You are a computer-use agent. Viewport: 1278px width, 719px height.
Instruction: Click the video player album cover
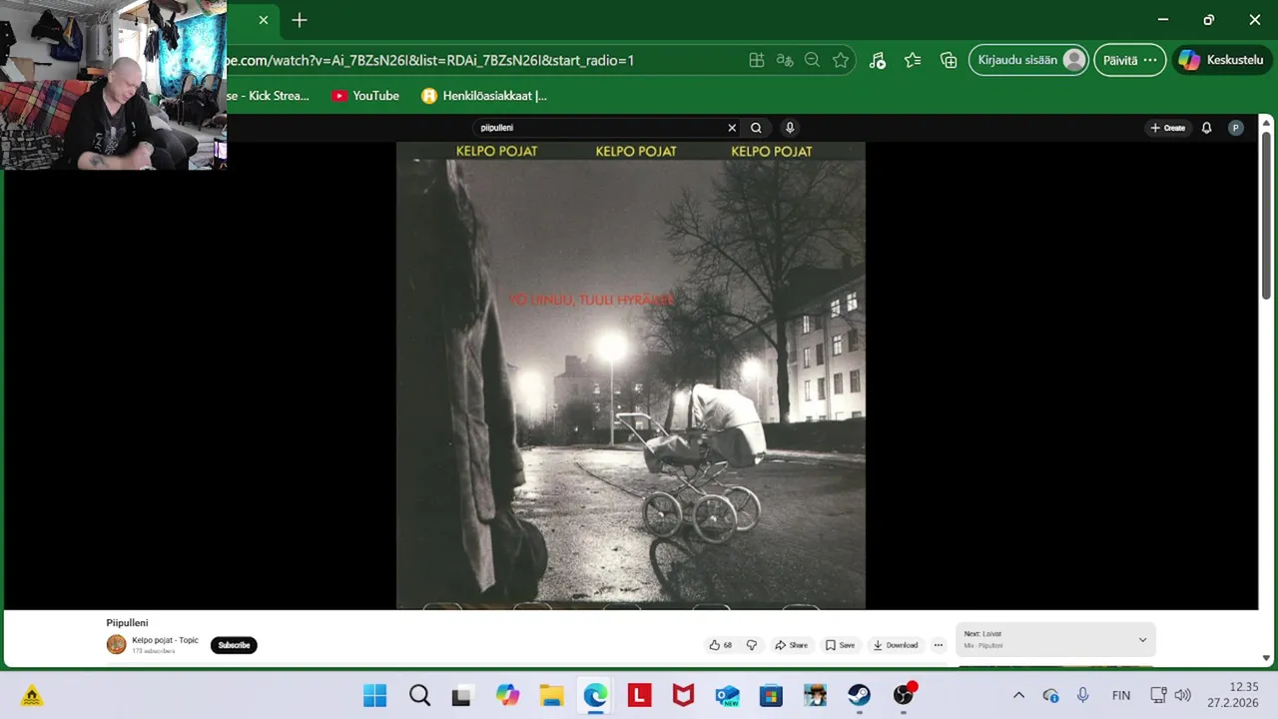(631, 375)
